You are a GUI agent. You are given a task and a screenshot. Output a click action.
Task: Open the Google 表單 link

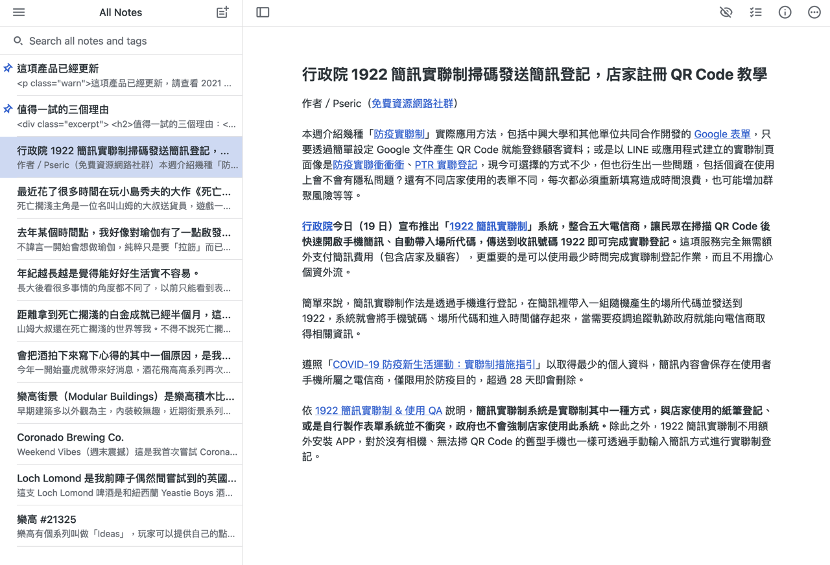722,134
